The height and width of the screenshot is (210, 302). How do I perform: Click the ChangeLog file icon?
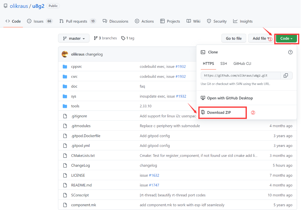coord(65,165)
